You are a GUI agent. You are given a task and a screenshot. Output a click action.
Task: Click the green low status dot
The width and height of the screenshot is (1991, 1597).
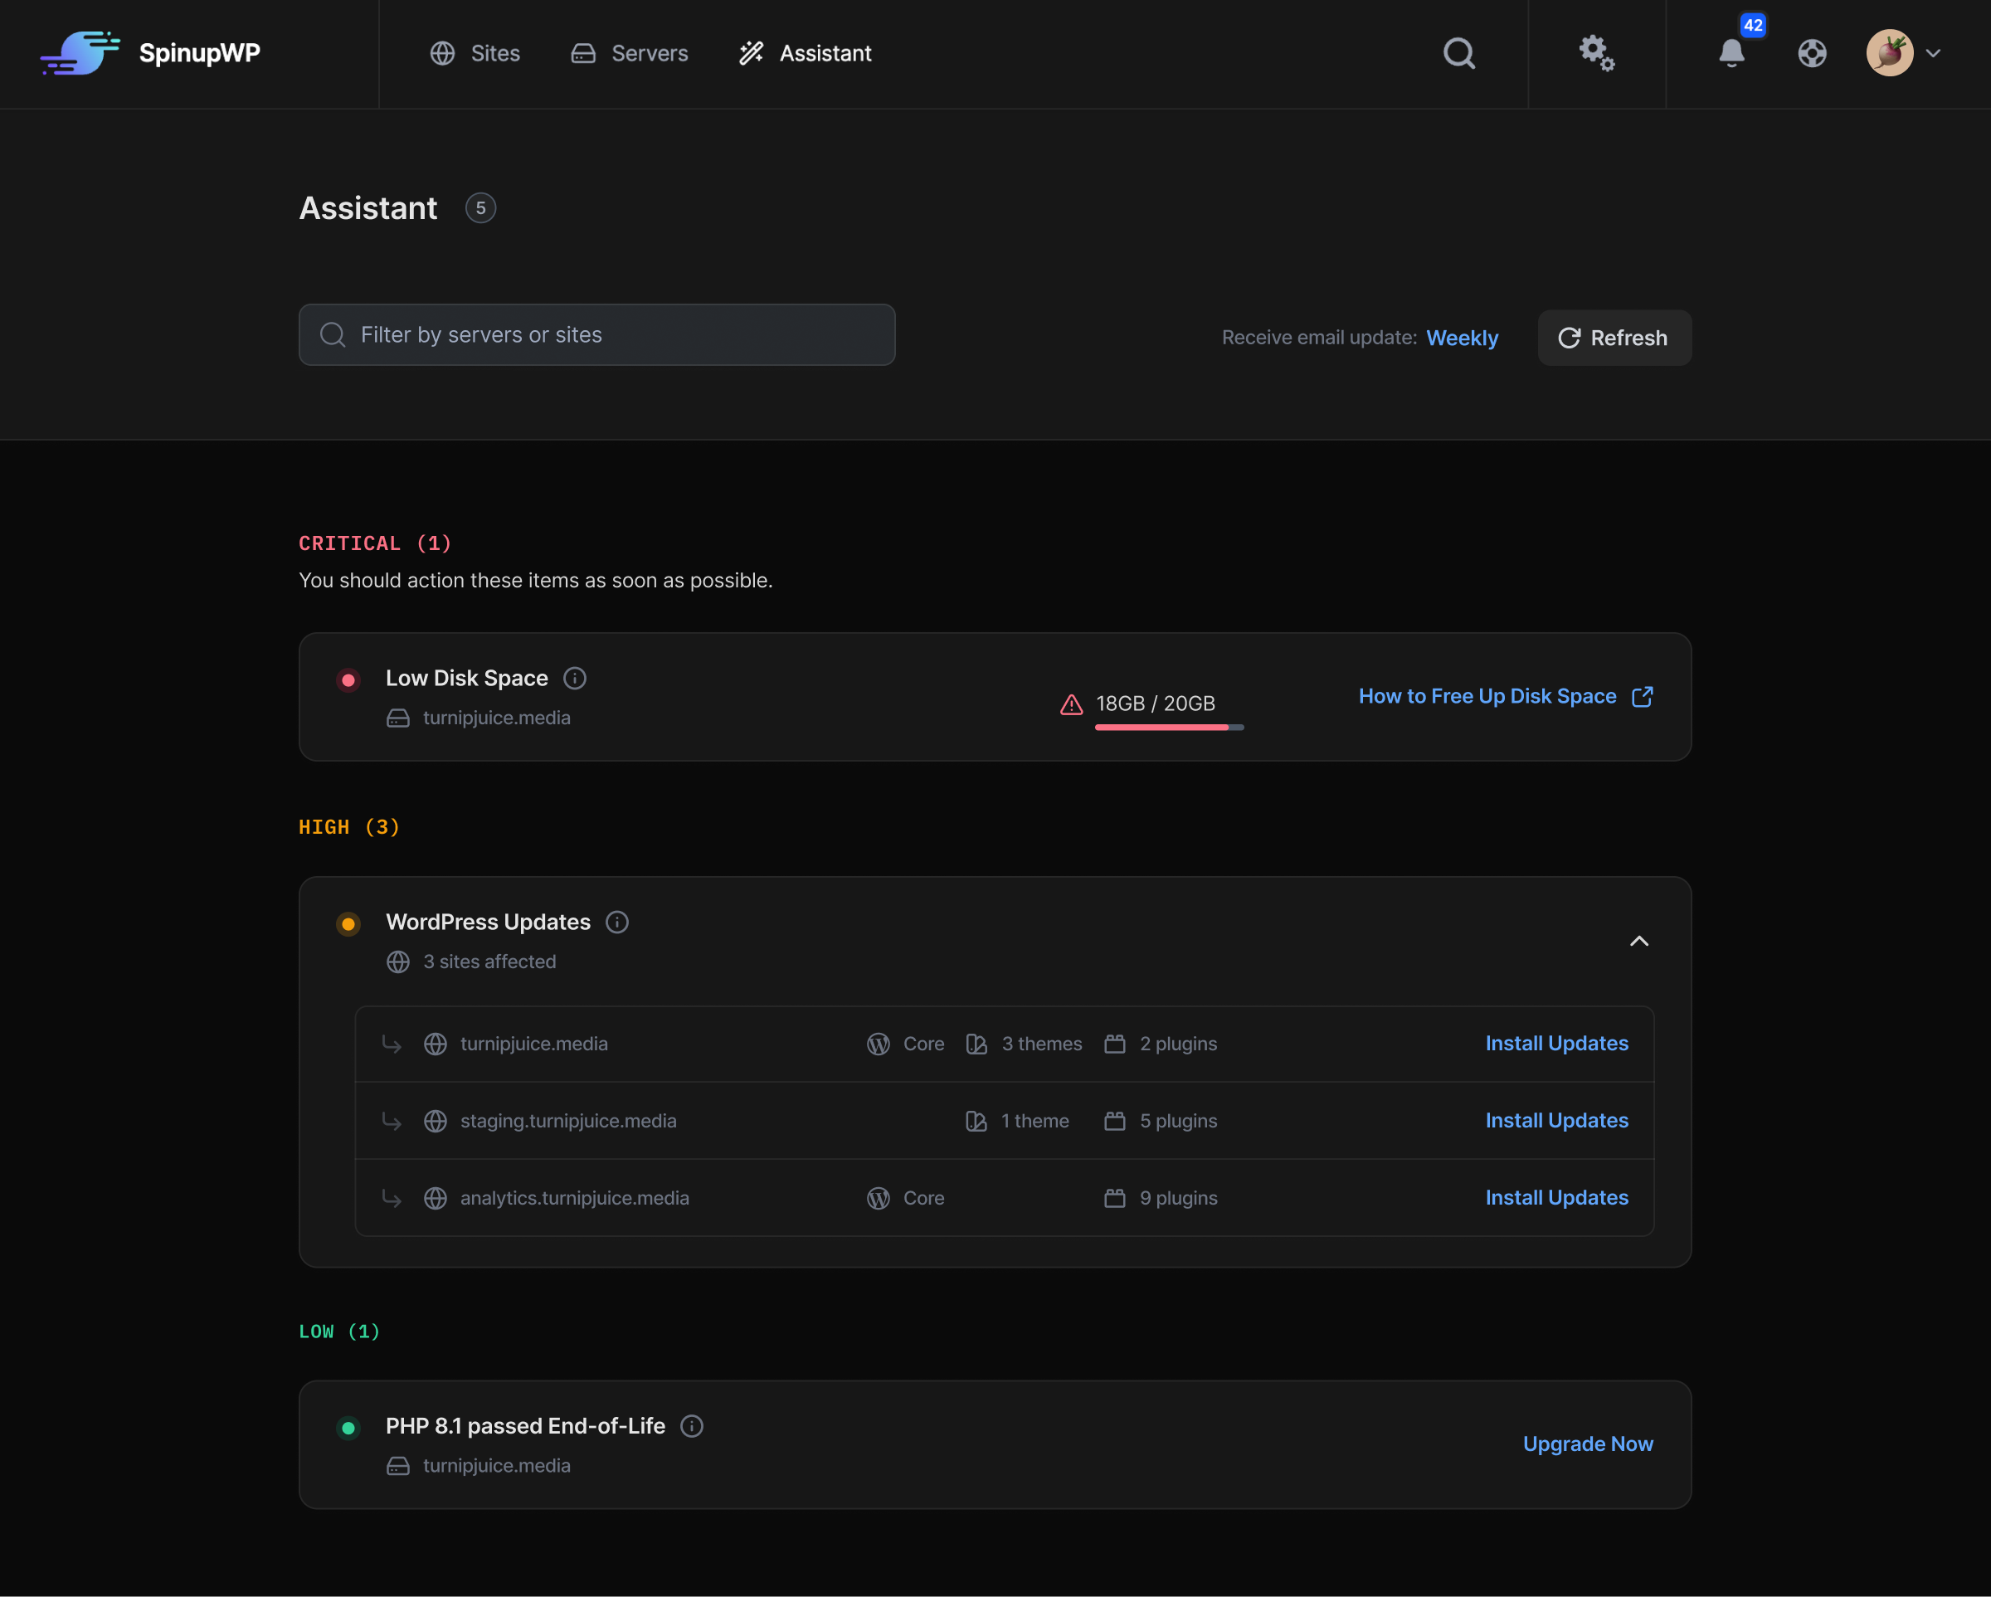pyautogui.click(x=348, y=1429)
